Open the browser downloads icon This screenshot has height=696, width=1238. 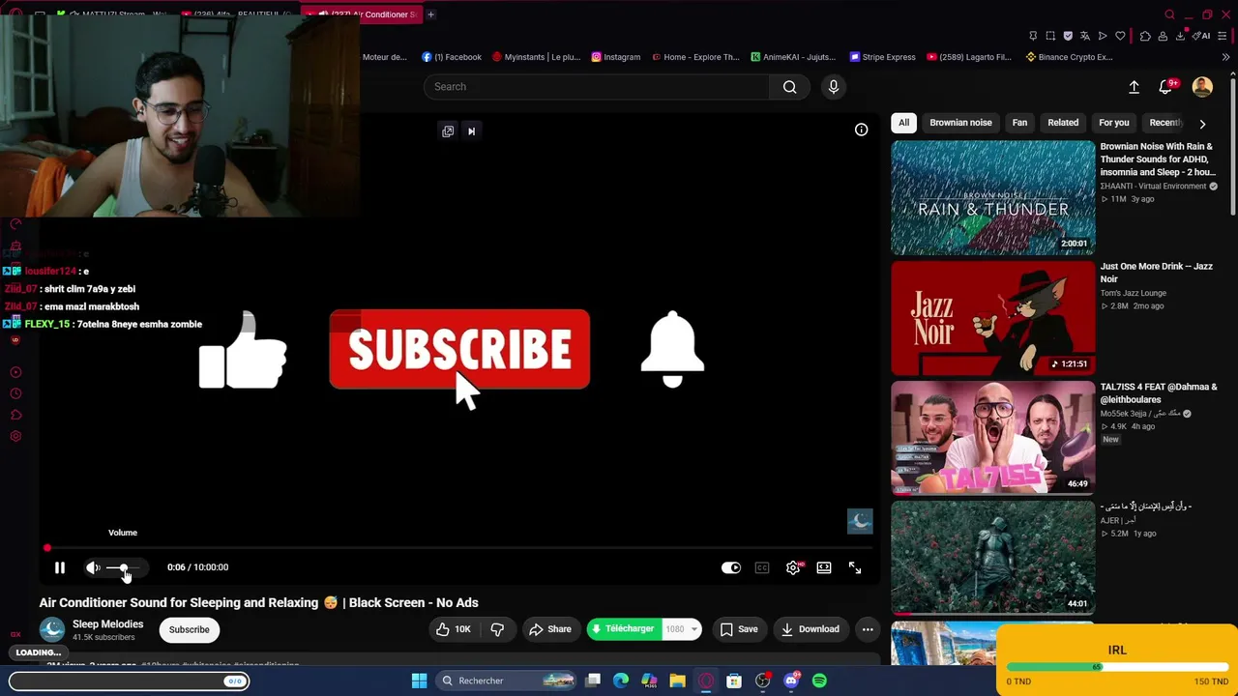1181,36
